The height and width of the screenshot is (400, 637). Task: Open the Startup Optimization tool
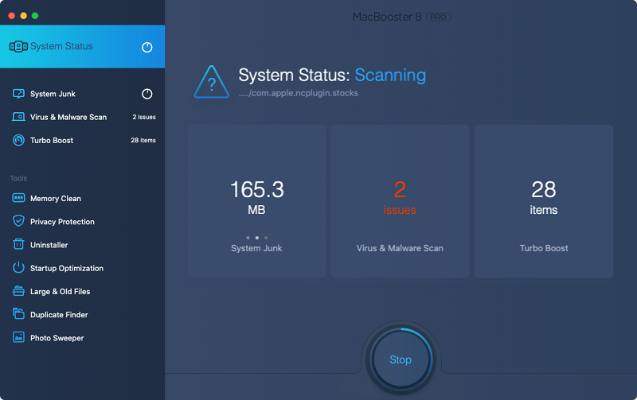83,268
